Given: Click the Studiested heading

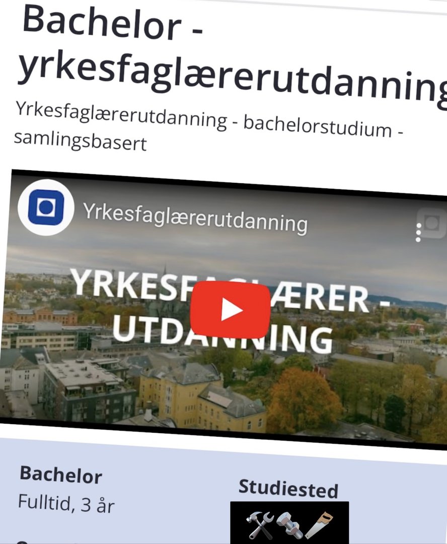Looking at the screenshot, I should (x=288, y=489).
